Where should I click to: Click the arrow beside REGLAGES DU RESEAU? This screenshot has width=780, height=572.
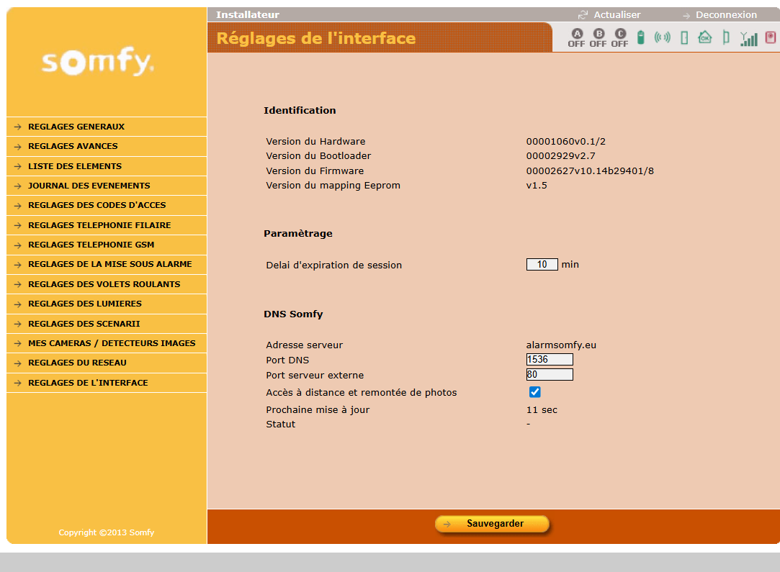(x=18, y=363)
